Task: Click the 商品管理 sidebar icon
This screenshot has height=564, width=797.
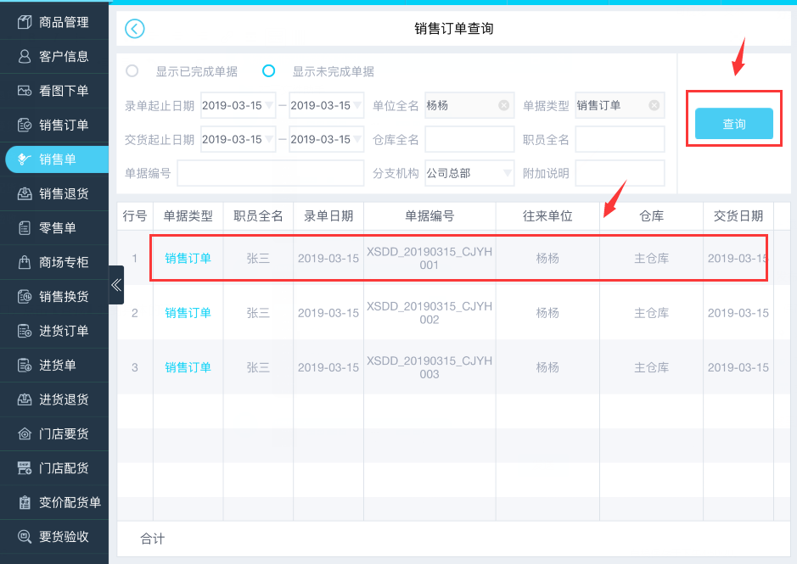Action: coord(25,22)
